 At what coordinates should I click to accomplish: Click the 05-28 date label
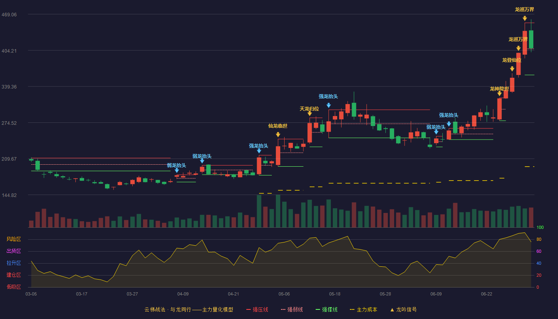[385, 294]
